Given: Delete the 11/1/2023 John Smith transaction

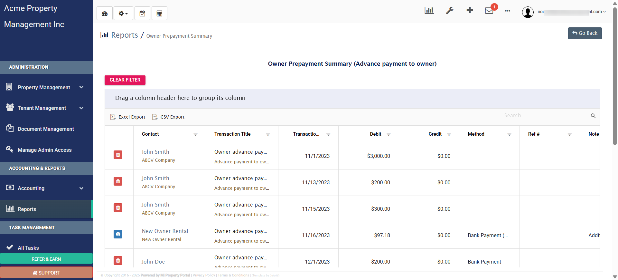Looking at the screenshot, I should point(118,155).
